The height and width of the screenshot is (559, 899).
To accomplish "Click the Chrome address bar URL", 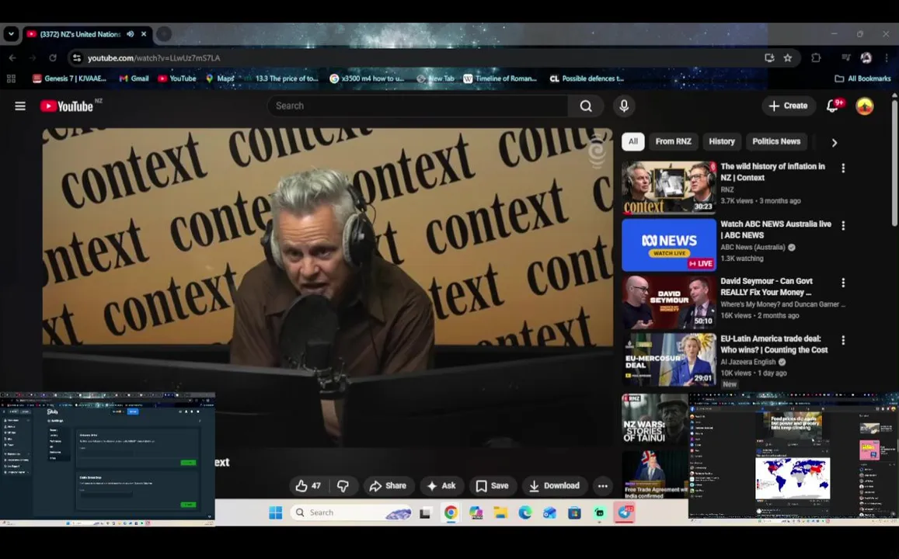I will pos(154,58).
